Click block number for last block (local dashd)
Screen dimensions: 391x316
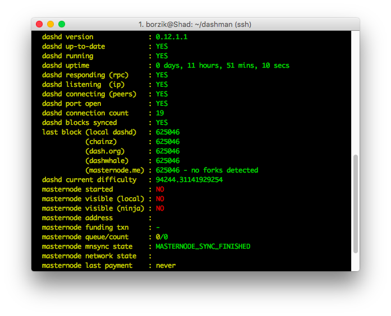[168, 132]
